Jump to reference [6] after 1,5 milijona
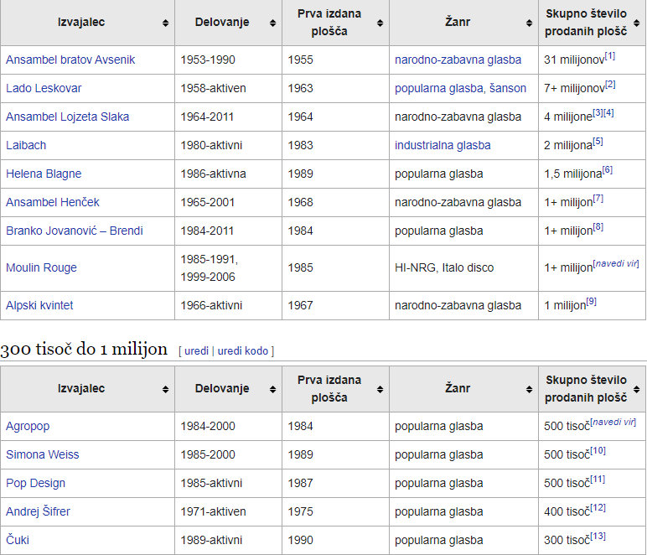 point(608,170)
